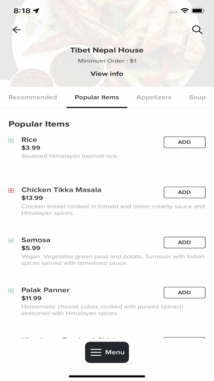This screenshot has width=214, height=381.
Task: Tap the green veg icon beside Samosa
Action: click(11, 240)
